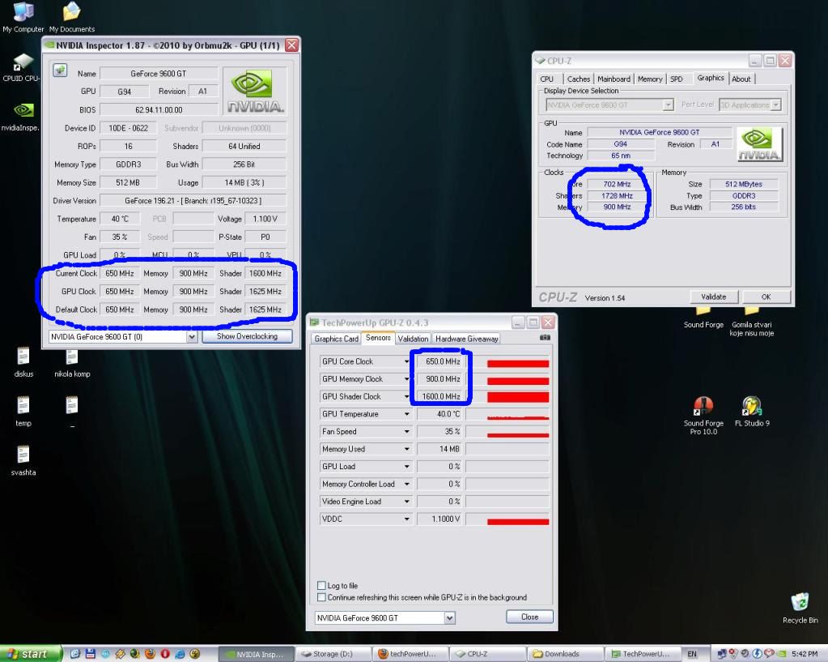This screenshot has height=662, width=828.
Task: Switch to the Memory tab in CPU-Z
Action: coord(649,79)
